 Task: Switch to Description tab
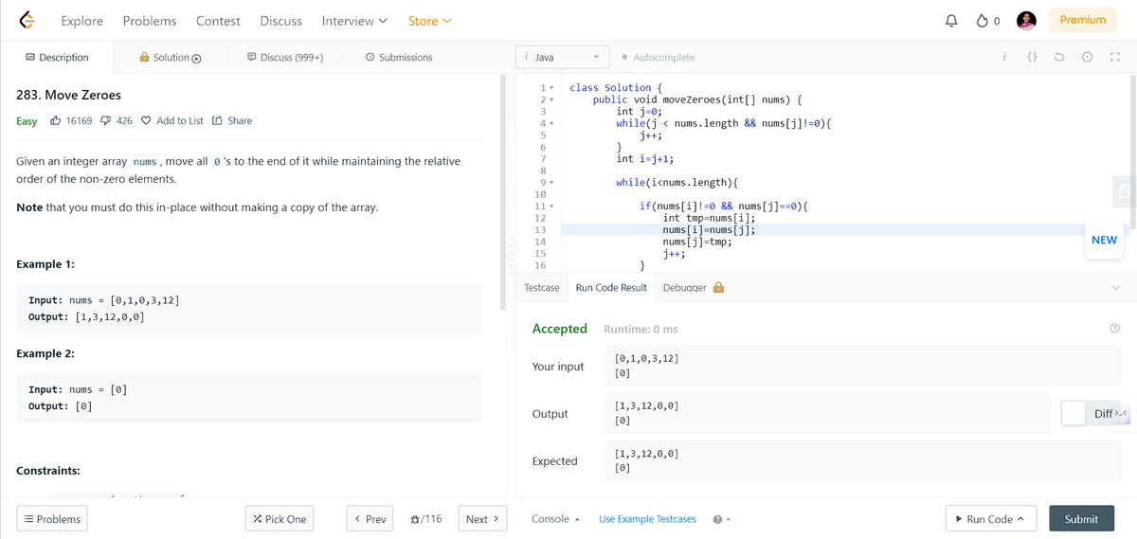click(x=57, y=58)
